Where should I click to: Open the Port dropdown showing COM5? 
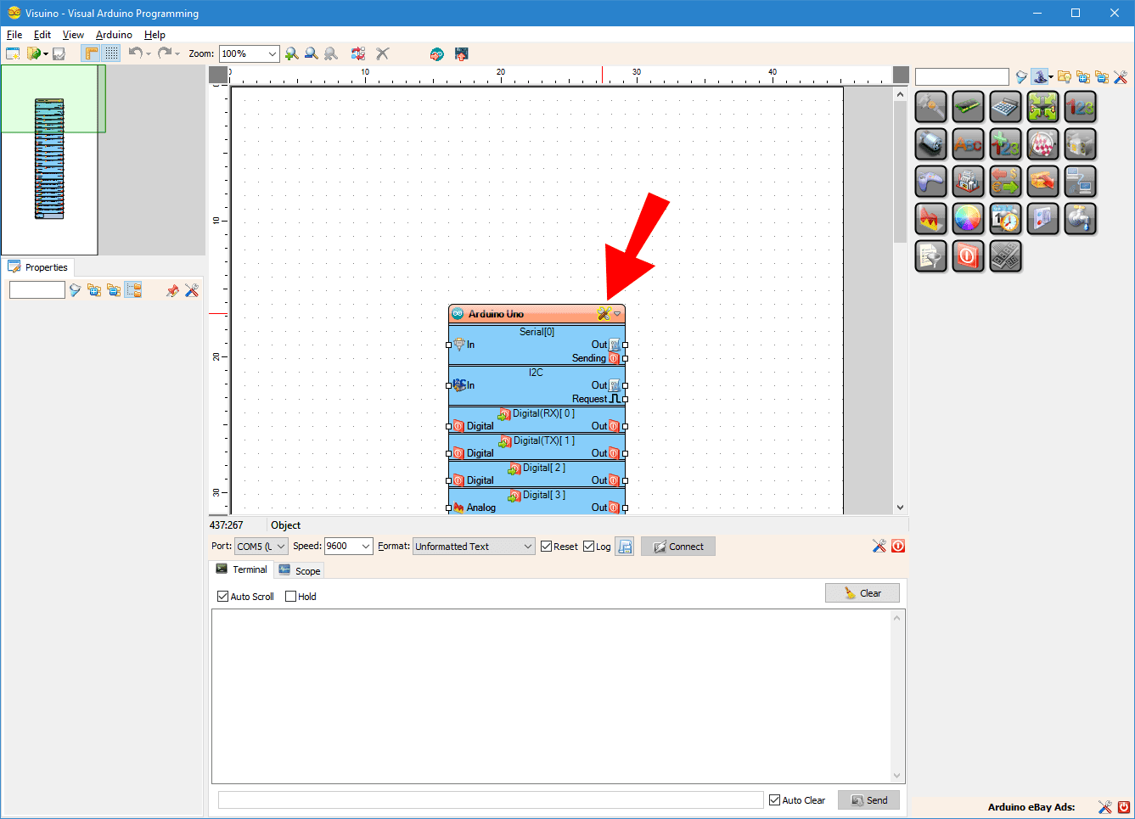point(261,546)
